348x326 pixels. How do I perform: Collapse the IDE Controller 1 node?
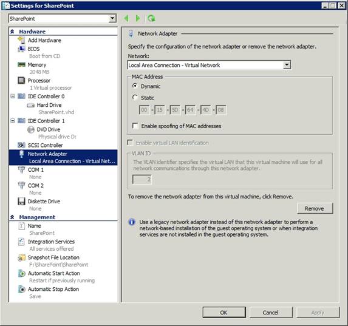click(x=13, y=120)
